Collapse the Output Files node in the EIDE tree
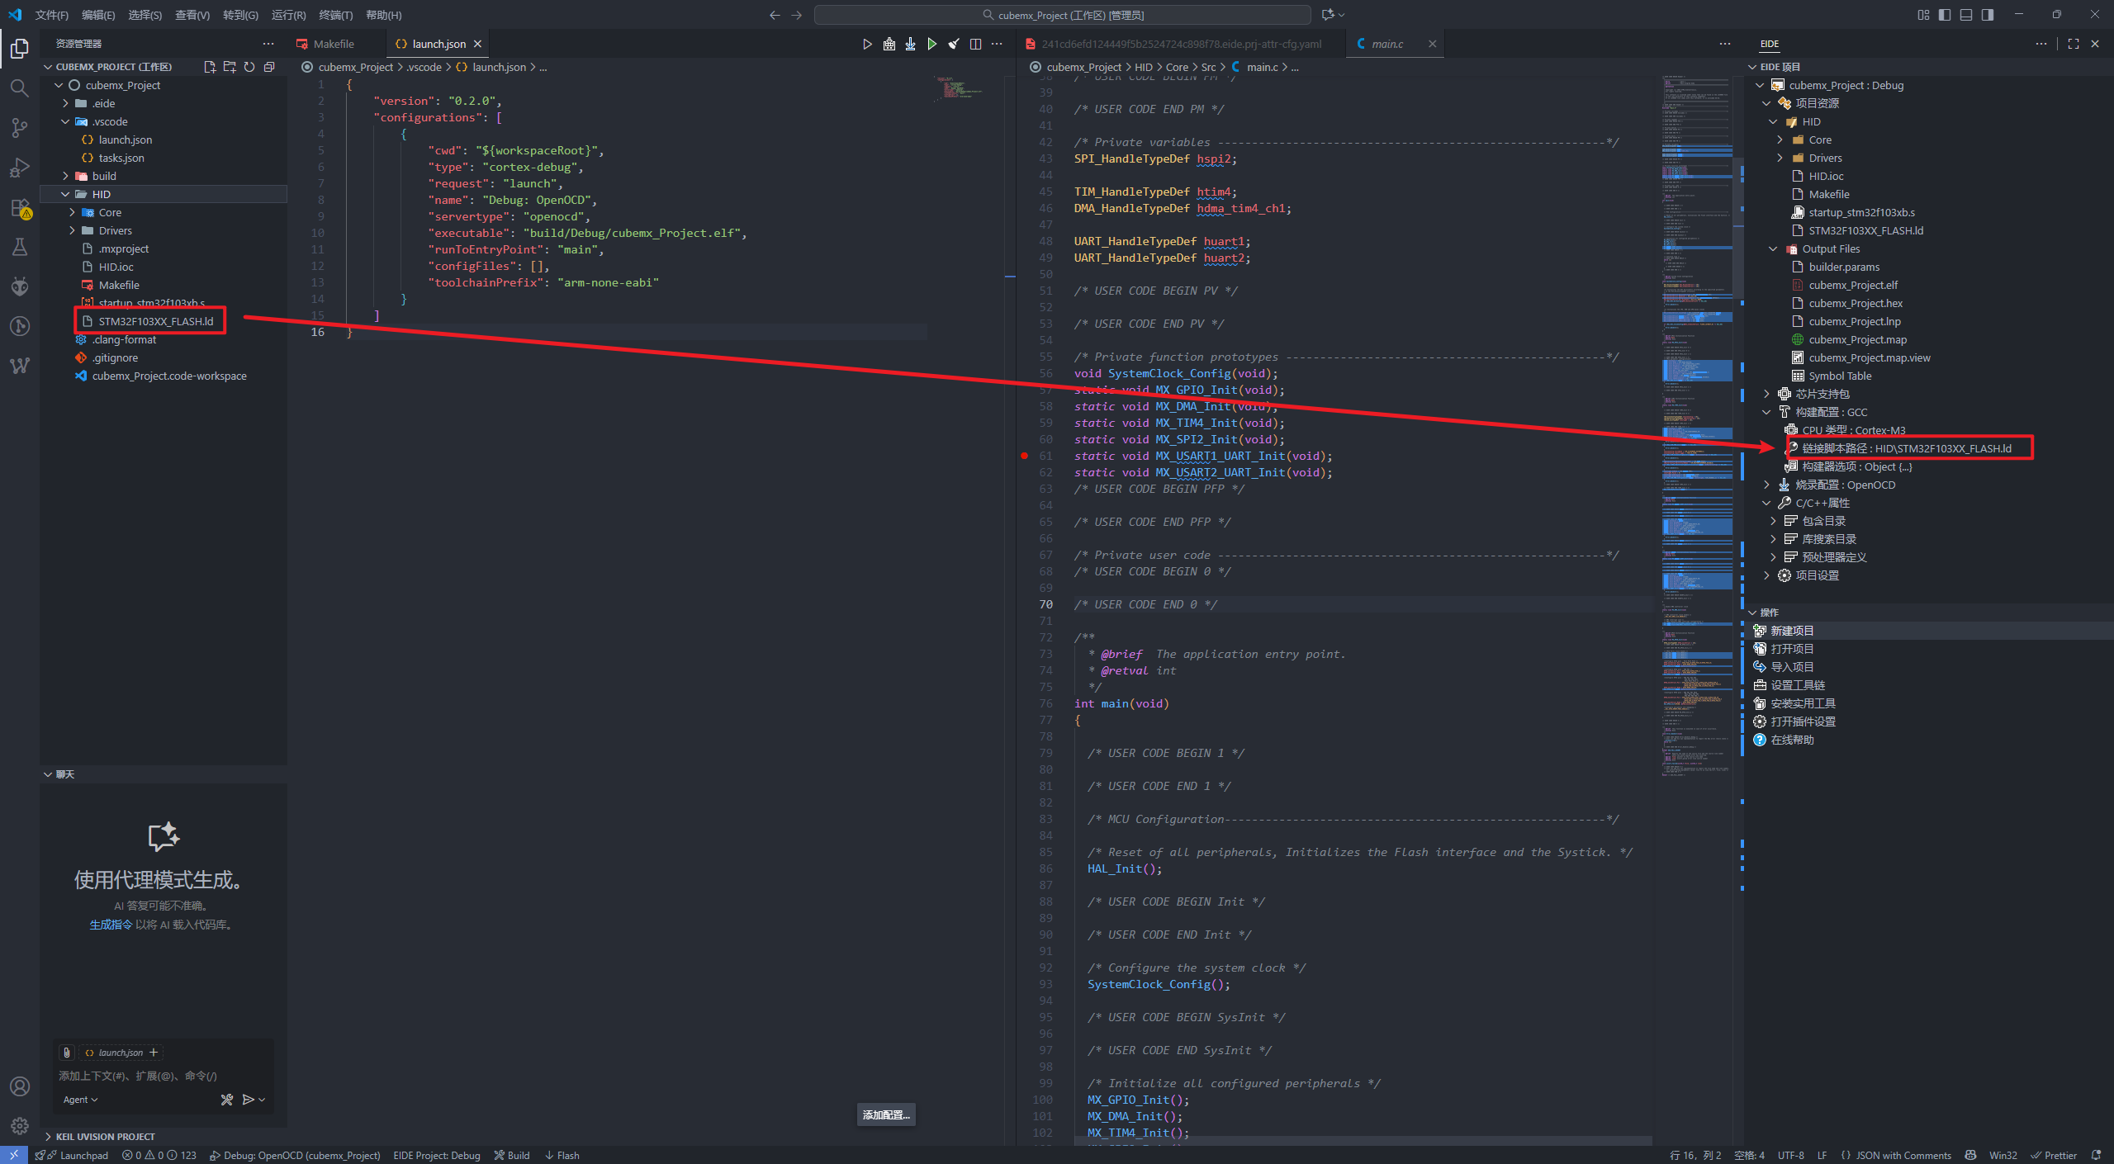Screen dimensions: 2114x1164 tap(1773, 248)
